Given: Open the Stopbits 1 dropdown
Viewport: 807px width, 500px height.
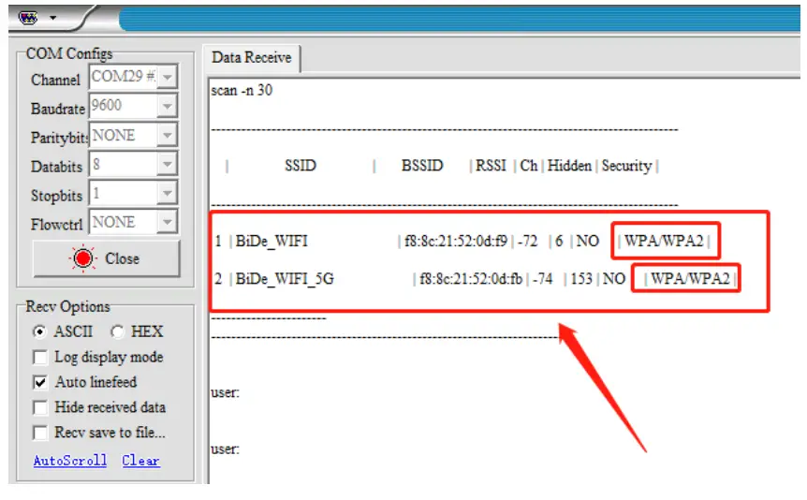Looking at the screenshot, I should tap(168, 193).
